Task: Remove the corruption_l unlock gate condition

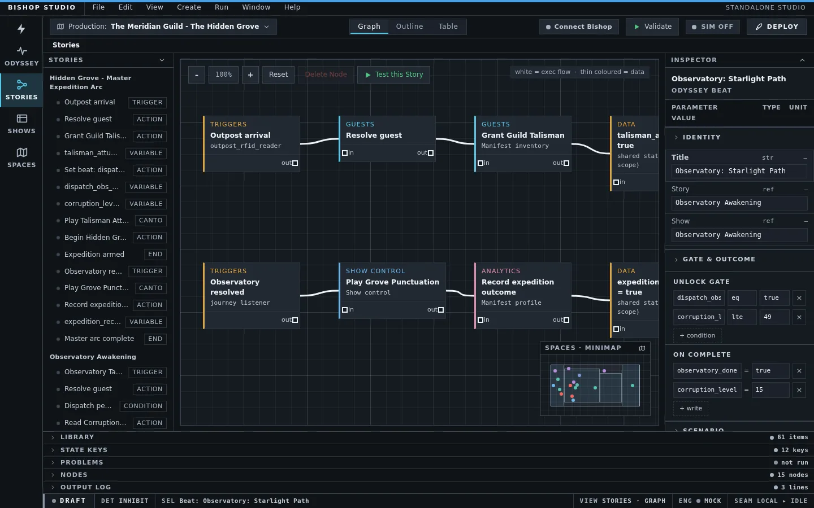Action: pyautogui.click(x=799, y=317)
